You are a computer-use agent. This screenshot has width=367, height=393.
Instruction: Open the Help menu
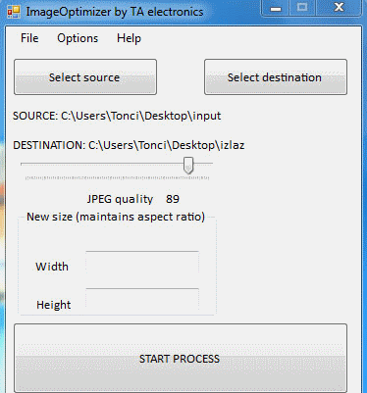pos(129,38)
